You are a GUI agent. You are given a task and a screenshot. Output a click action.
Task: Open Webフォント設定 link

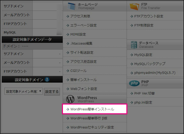coord(84,89)
